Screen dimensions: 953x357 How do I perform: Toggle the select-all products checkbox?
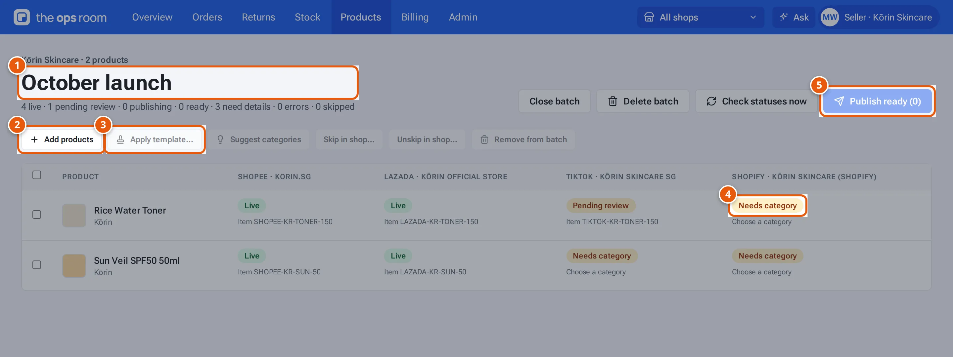tap(37, 175)
